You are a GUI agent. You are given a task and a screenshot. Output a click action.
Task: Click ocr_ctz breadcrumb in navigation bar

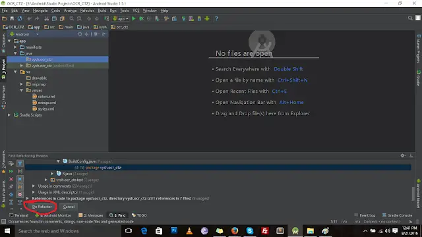point(119,27)
